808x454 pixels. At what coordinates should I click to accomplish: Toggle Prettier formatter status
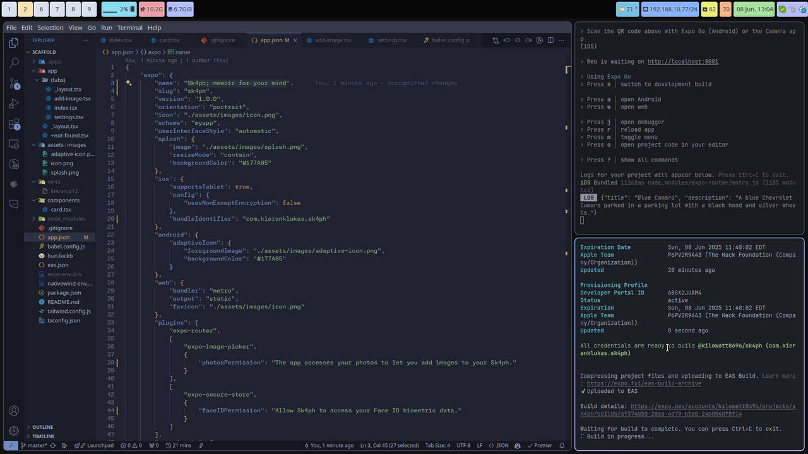tap(539, 445)
